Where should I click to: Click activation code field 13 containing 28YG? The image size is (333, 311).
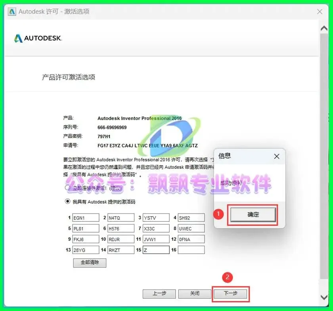click(86, 250)
